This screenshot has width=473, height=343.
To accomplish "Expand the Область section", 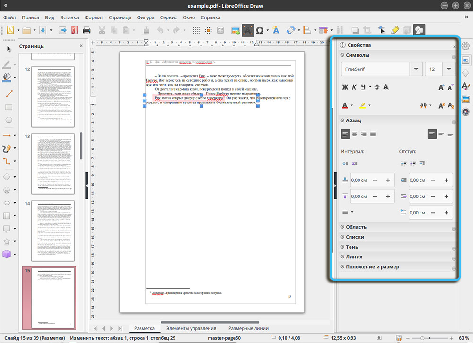I will pos(356,227).
